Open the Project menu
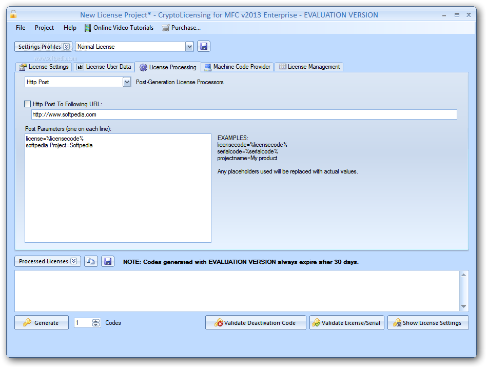 click(x=44, y=28)
